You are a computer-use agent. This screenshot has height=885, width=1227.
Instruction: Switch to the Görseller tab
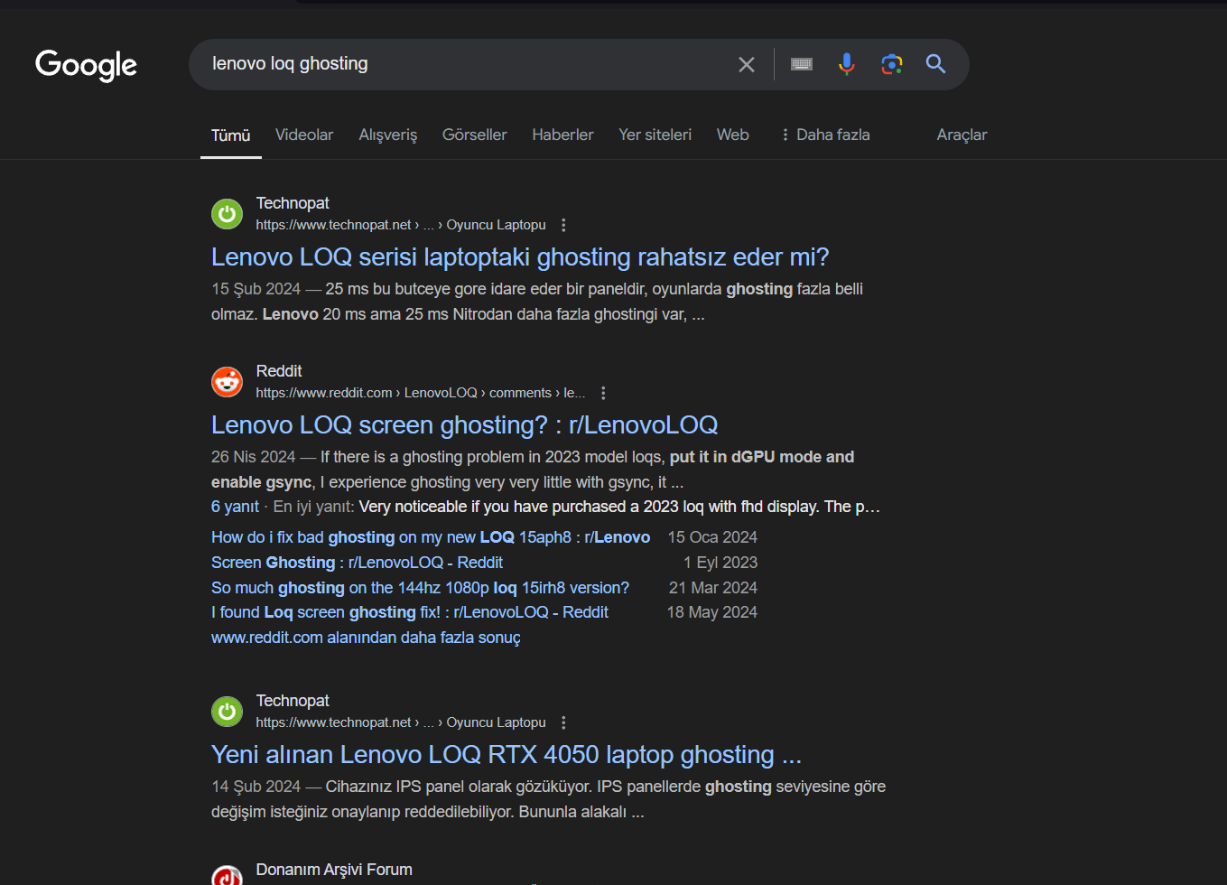(x=475, y=135)
